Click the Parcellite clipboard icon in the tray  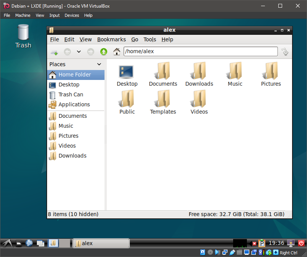(x=262, y=243)
